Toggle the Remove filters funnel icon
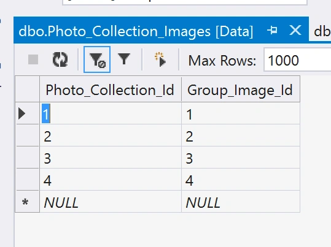 [x=97, y=59]
